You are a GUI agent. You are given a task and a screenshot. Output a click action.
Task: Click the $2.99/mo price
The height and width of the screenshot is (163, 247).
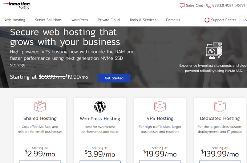click(40, 153)
